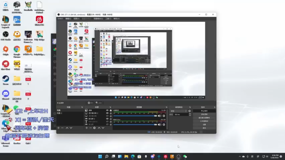
Task: Open transition properties gear beside fade dropdown
Action: point(190,111)
